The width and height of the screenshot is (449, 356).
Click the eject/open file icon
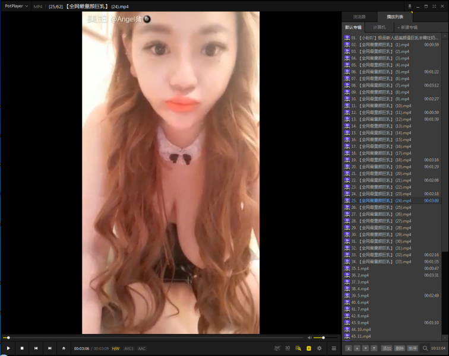tap(64, 348)
